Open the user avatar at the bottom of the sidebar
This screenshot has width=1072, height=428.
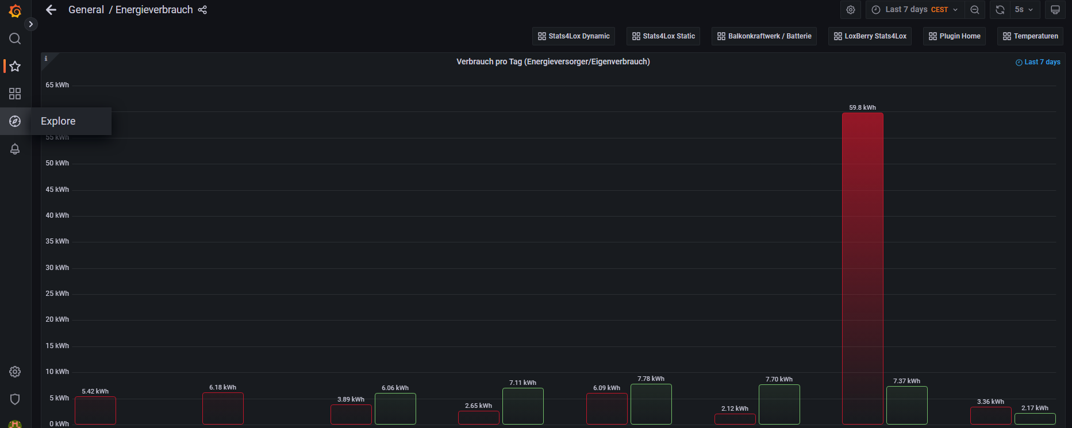15,425
